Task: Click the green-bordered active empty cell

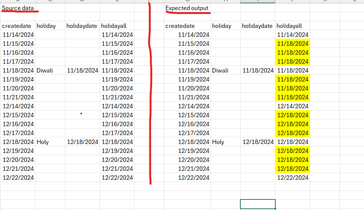Action: [258, 204]
